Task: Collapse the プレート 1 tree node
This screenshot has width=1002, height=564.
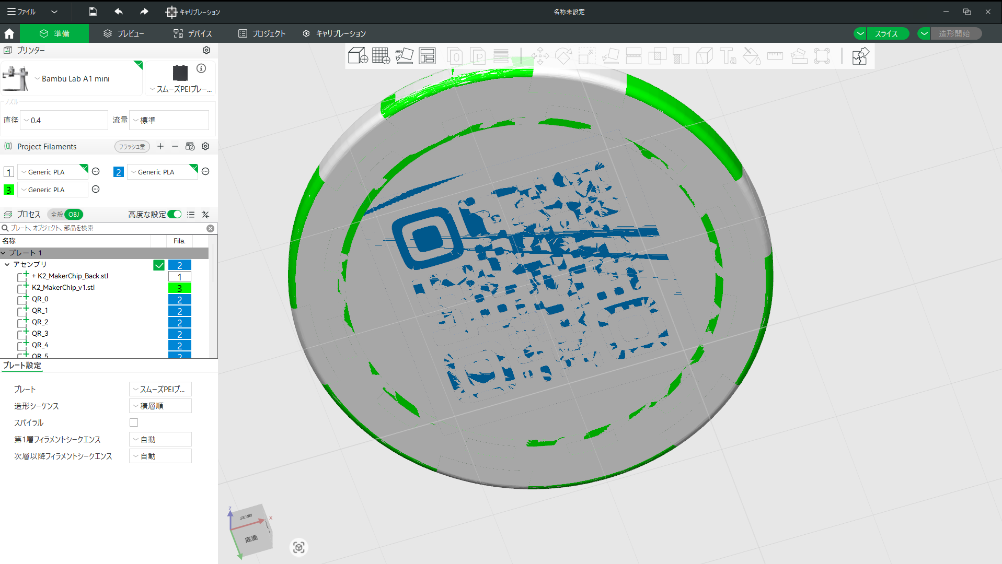Action: [4, 253]
